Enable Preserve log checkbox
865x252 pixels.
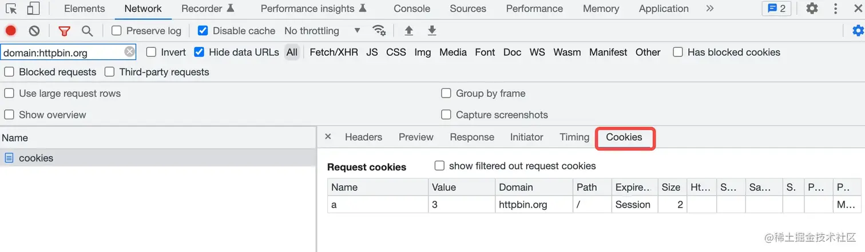click(x=117, y=31)
